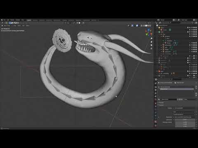Toggle proportional editing in viewport header
This screenshot has width=198, height=148.
click(83, 23)
